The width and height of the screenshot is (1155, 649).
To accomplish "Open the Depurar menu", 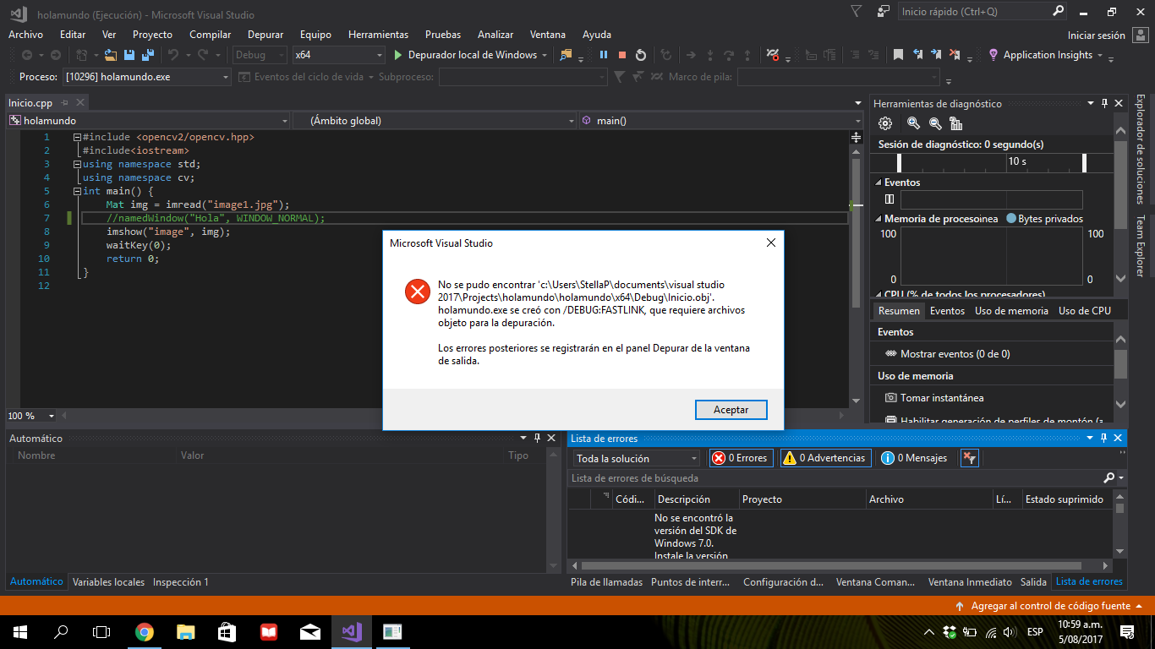I will pyautogui.click(x=265, y=35).
